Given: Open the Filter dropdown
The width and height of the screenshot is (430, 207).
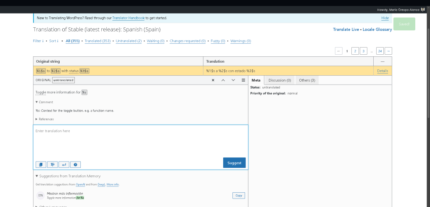Looking at the screenshot, I should point(38,41).
